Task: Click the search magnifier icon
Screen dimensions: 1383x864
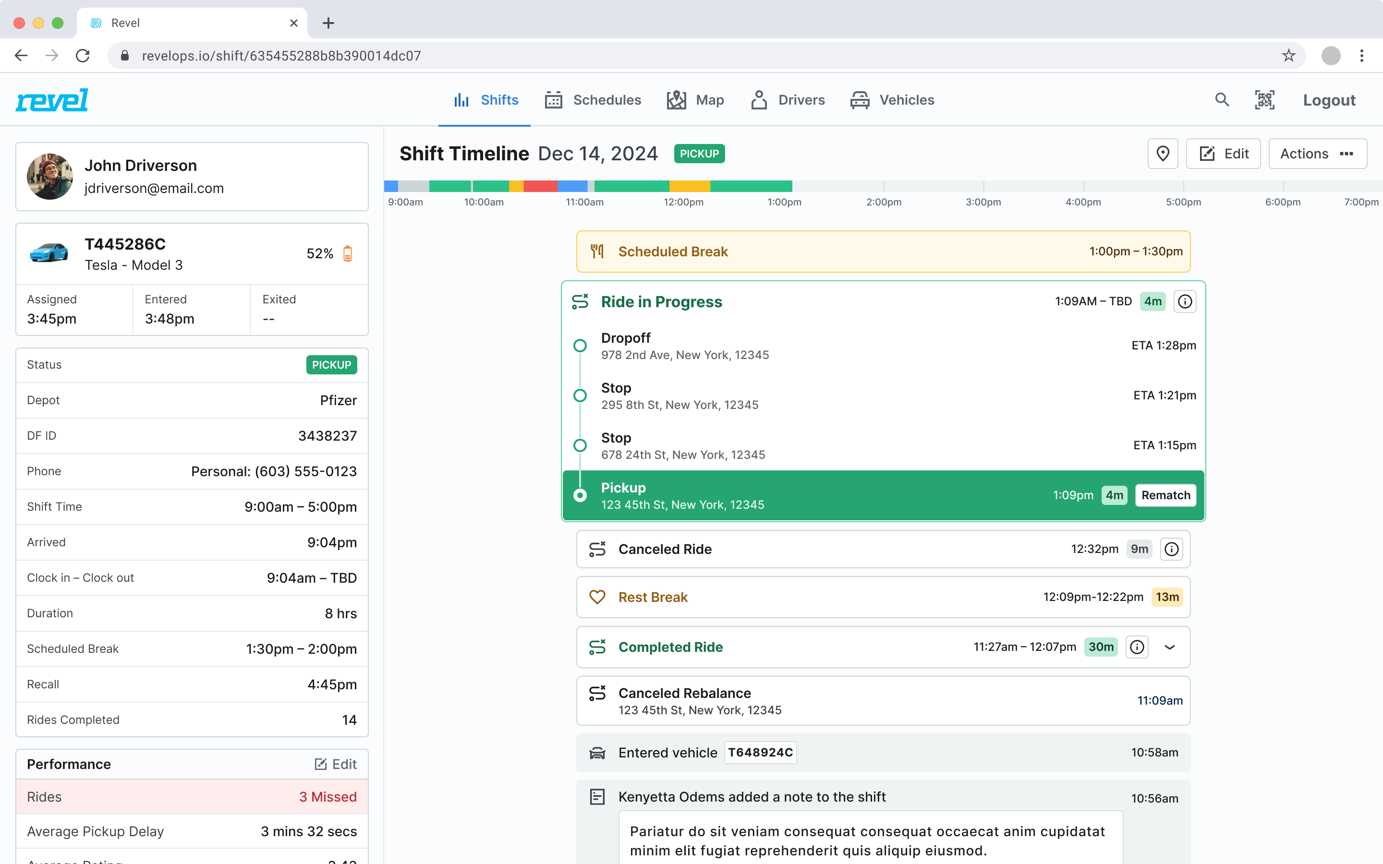Action: pos(1222,100)
